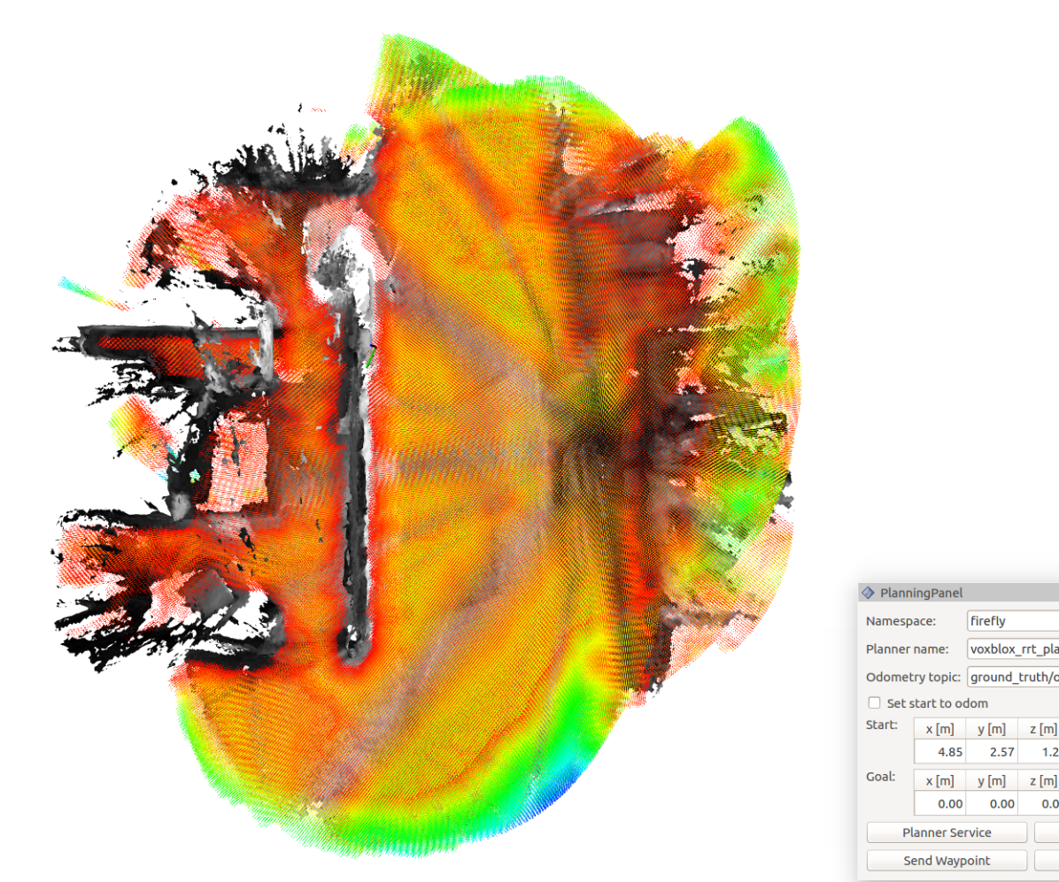Select the Start z value cell

coord(1039,752)
